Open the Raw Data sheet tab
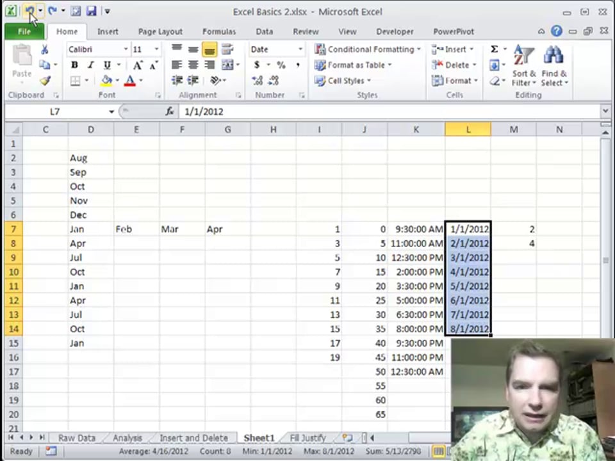 pyautogui.click(x=76, y=438)
